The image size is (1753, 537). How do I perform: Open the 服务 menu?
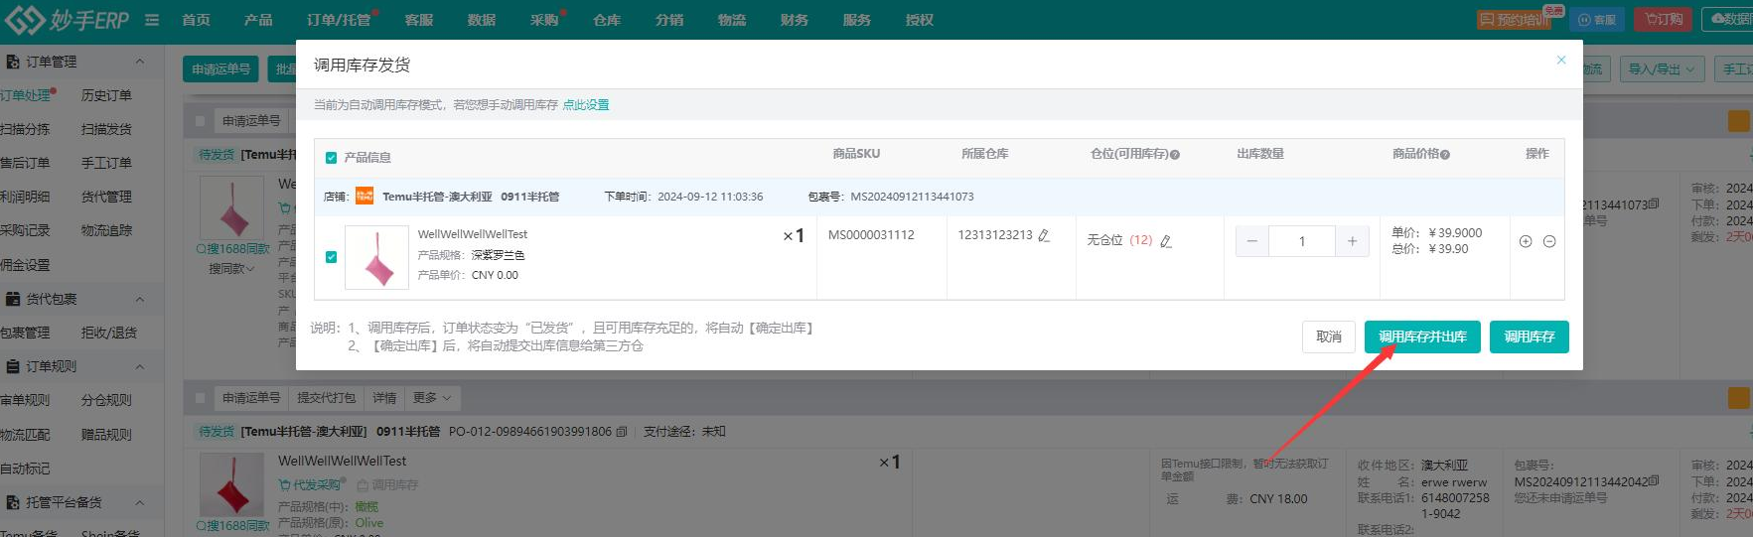click(857, 20)
